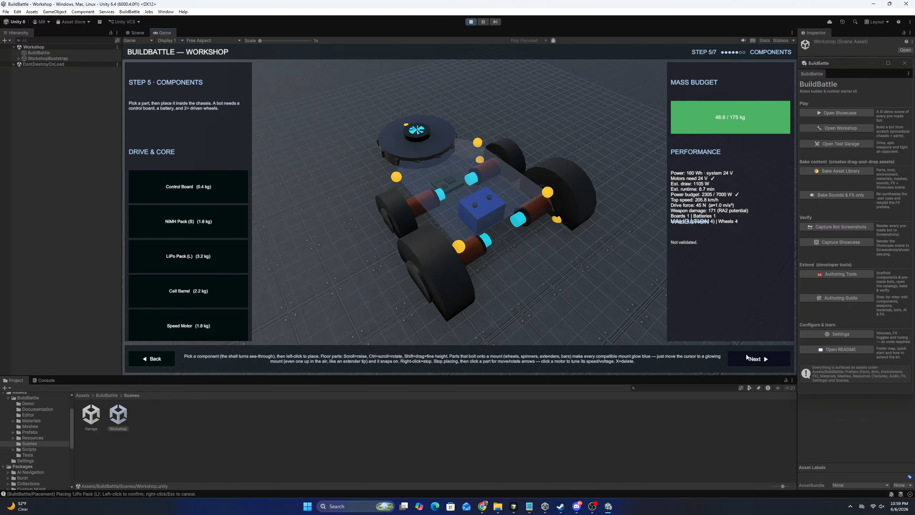Image resolution: width=915 pixels, height=515 pixels.
Task: Open the MR account dropdown
Action: [41, 22]
